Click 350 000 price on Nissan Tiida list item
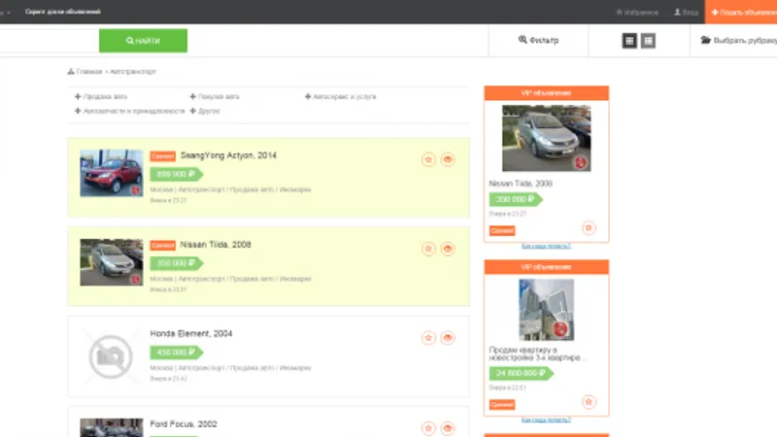Image resolution: width=777 pixels, height=437 pixels. coord(177,263)
